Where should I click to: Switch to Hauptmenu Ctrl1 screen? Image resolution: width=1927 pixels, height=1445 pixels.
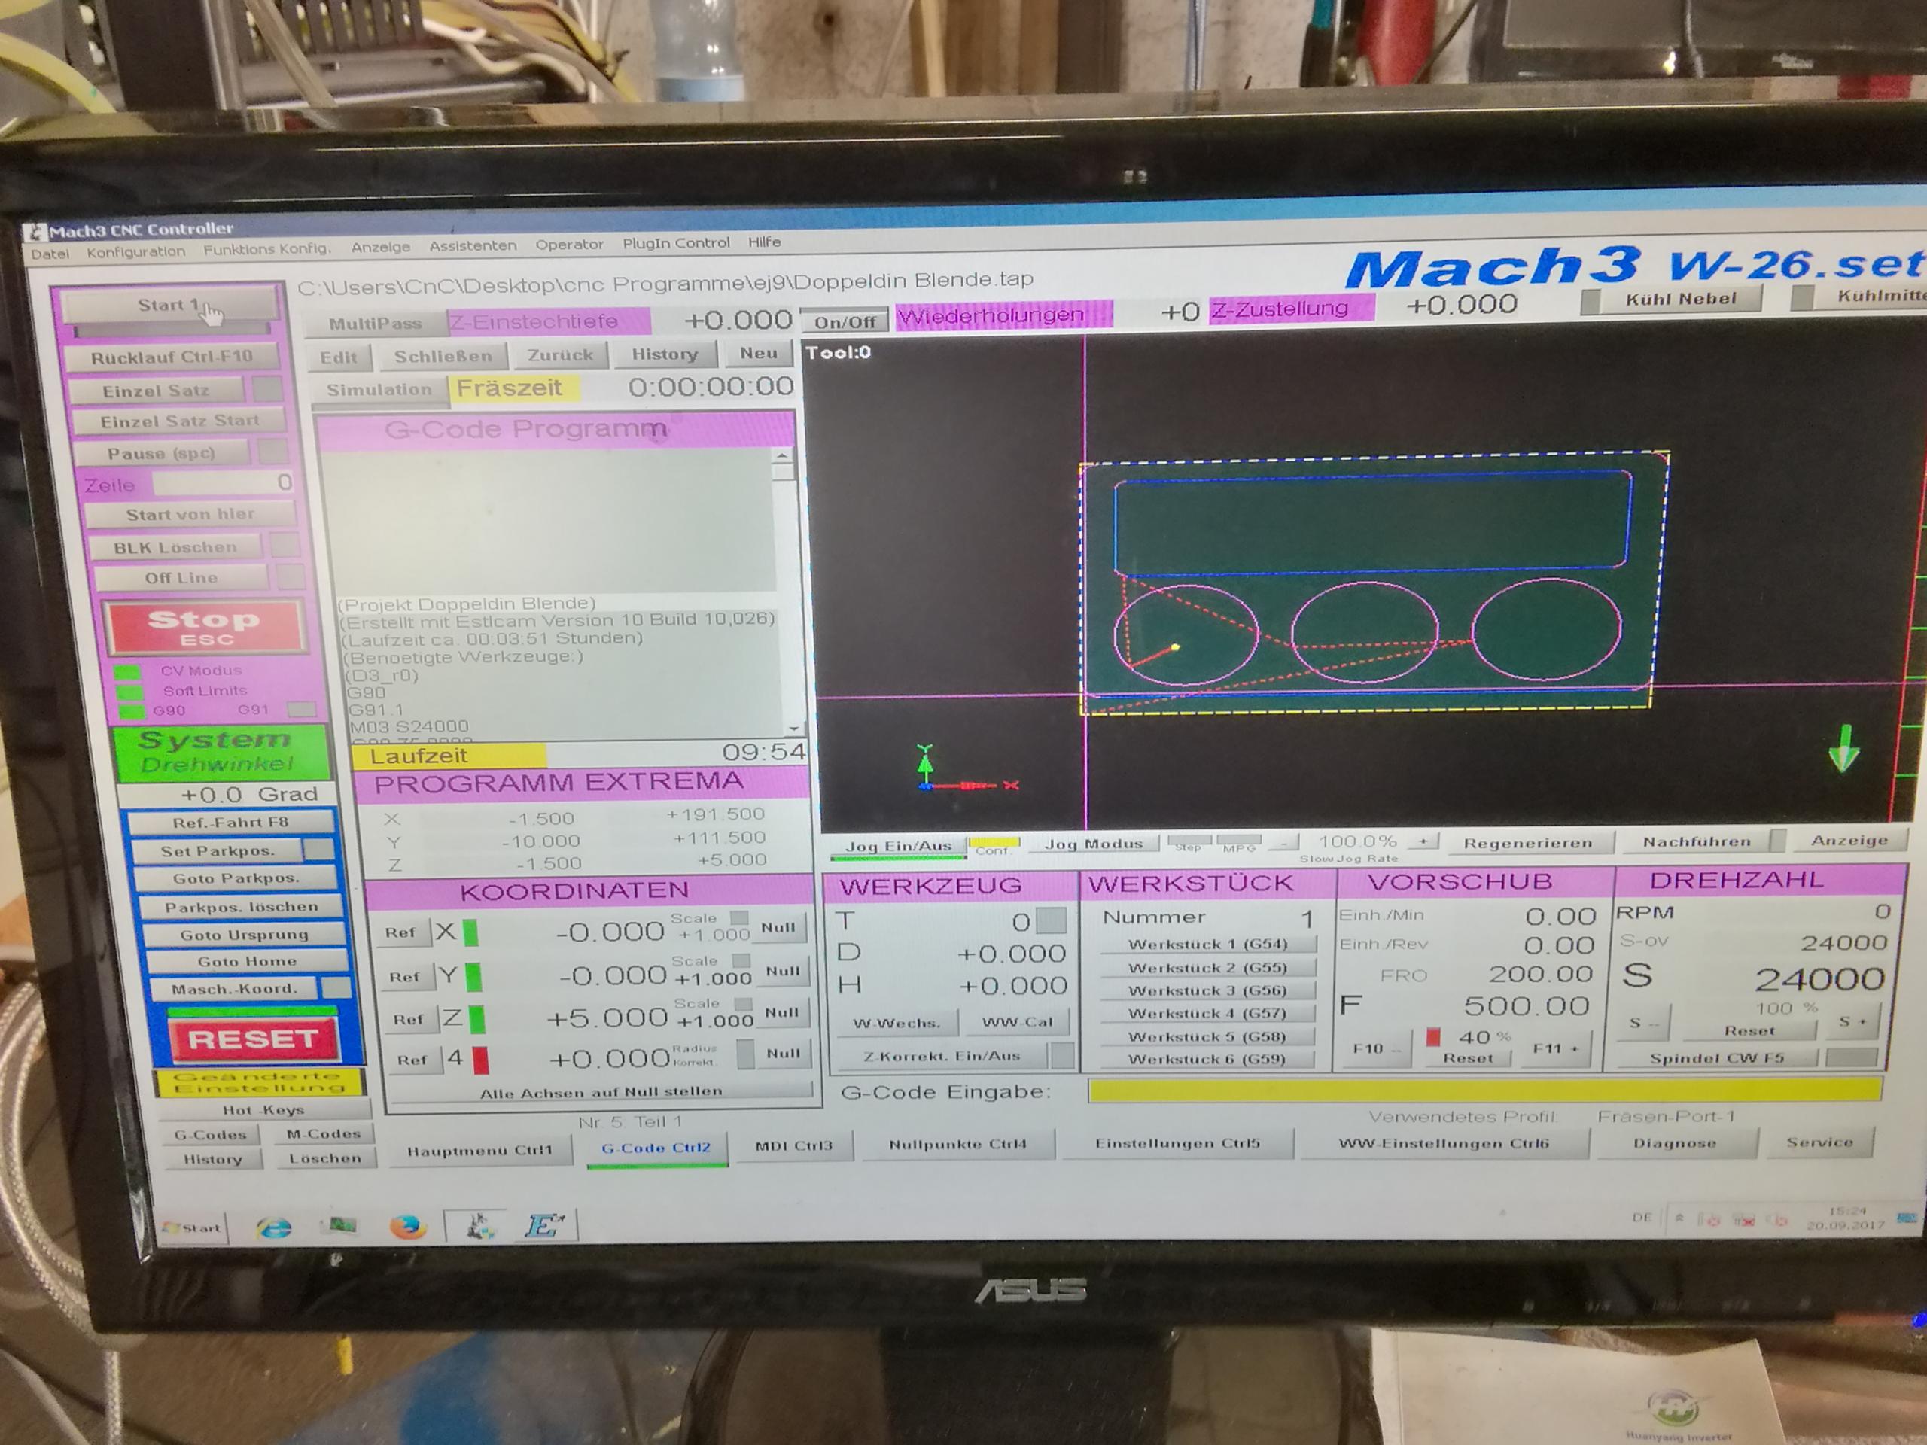pyautogui.click(x=480, y=1151)
